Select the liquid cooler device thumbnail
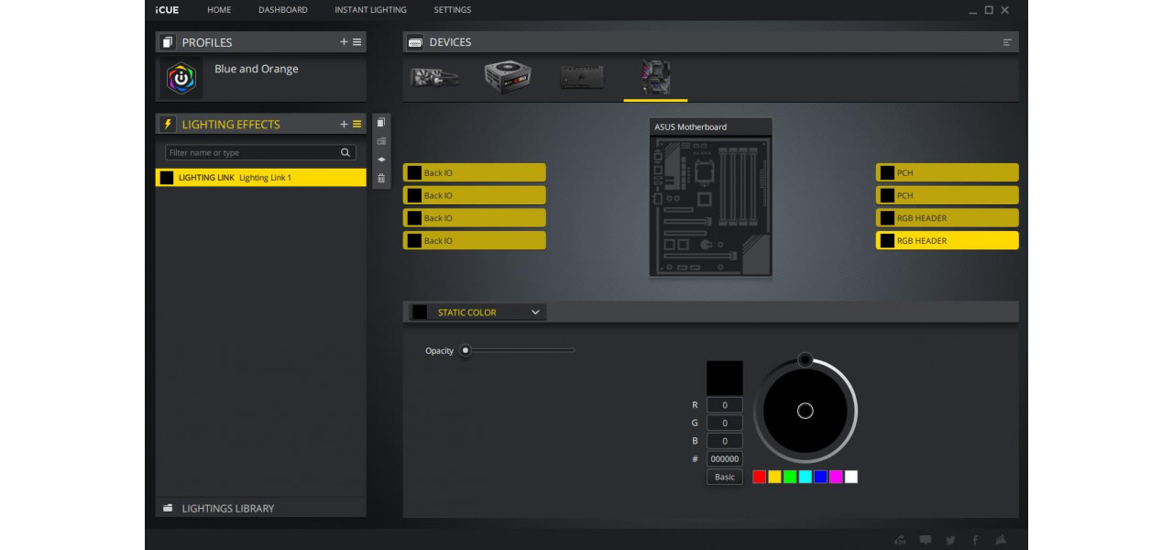1173x550 pixels. point(434,78)
